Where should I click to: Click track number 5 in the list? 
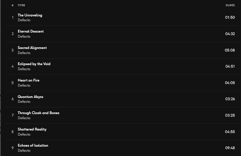tap(13, 83)
